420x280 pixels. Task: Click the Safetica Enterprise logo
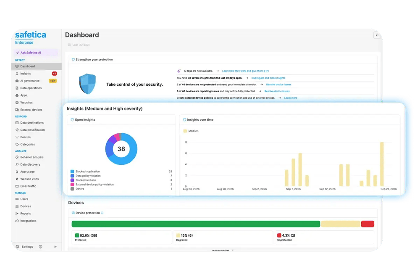pos(31,38)
